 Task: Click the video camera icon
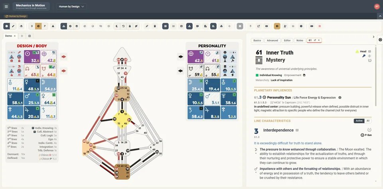(267, 26)
